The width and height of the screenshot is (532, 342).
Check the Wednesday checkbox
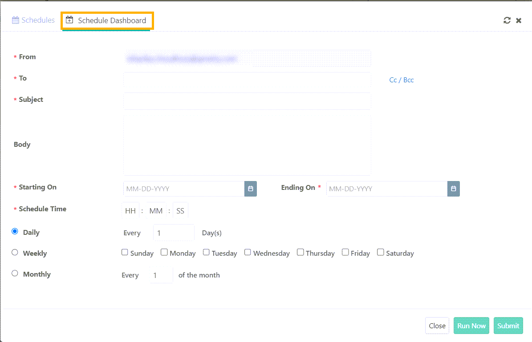[248, 252]
